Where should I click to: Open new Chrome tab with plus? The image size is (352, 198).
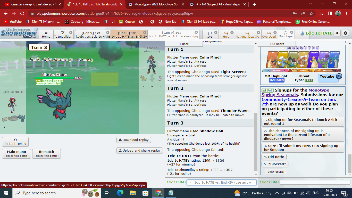pyautogui.click(x=254, y=4)
